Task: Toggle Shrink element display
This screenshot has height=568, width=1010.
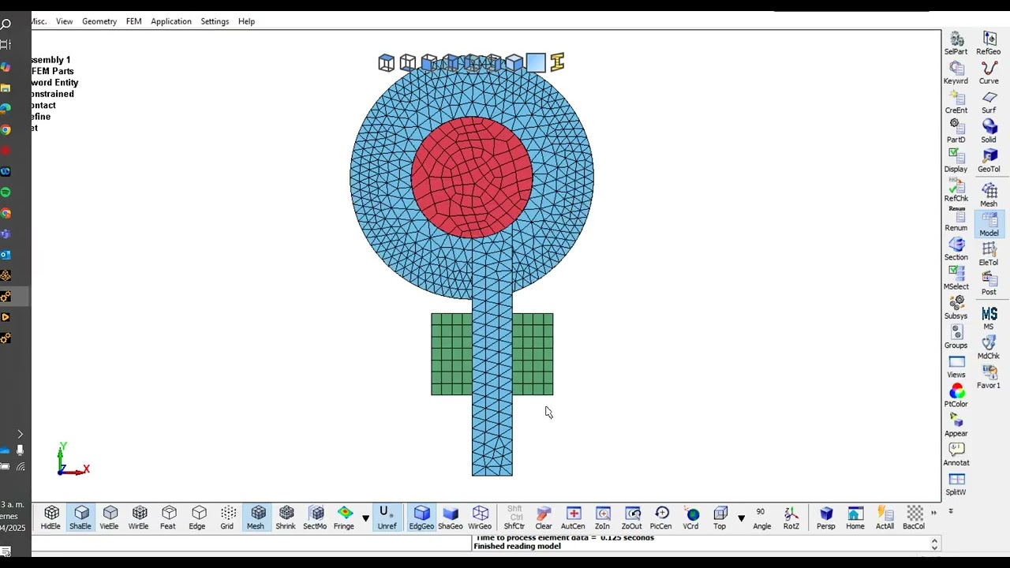Action: pyautogui.click(x=286, y=518)
